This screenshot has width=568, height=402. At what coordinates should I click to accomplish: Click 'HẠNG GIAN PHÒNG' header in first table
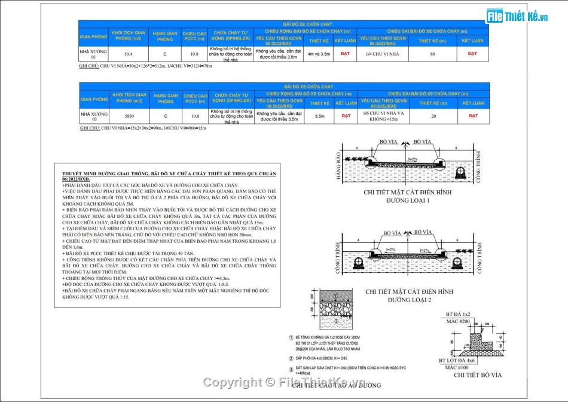click(165, 36)
